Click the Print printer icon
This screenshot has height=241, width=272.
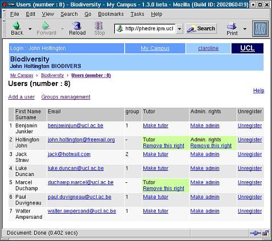232,26
